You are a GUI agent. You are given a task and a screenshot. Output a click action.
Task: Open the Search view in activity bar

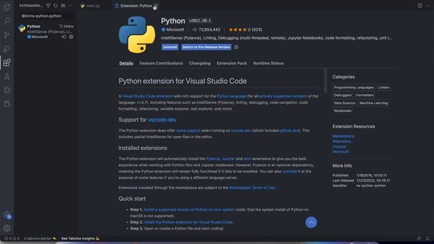[x=7, y=21]
